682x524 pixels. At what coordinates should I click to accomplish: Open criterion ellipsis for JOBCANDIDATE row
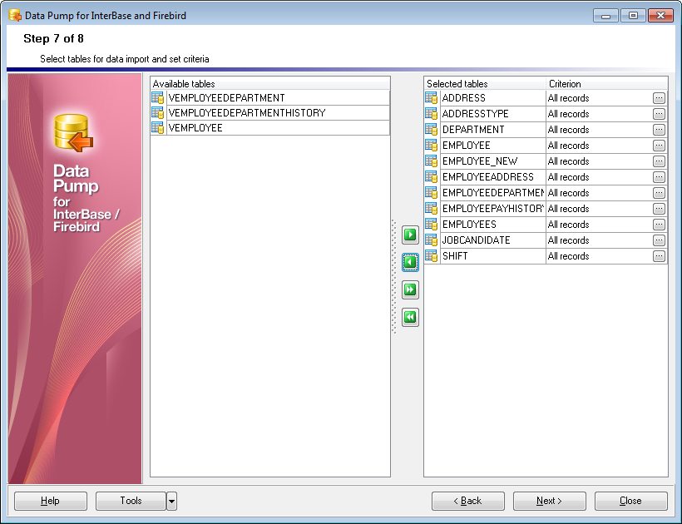click(x=659, y=240)
